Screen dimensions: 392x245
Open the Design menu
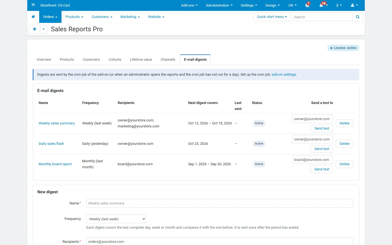point(272,5)
